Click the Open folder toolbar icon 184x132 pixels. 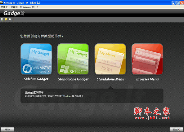pos(6,19)
